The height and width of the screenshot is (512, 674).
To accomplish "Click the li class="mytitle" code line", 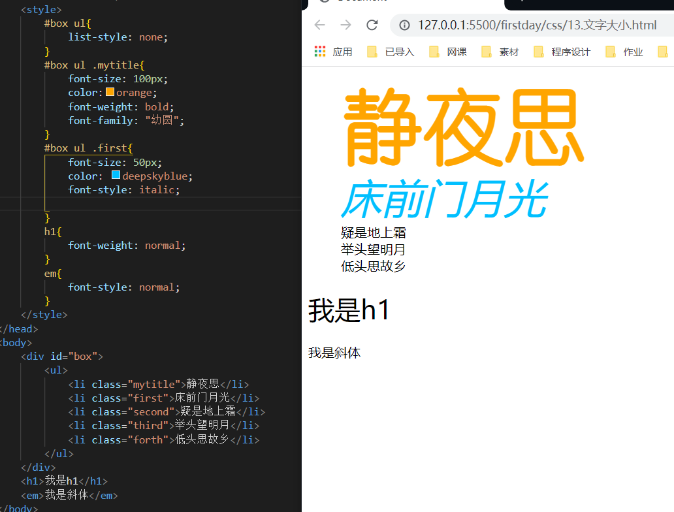I will [x=159, y=384].
